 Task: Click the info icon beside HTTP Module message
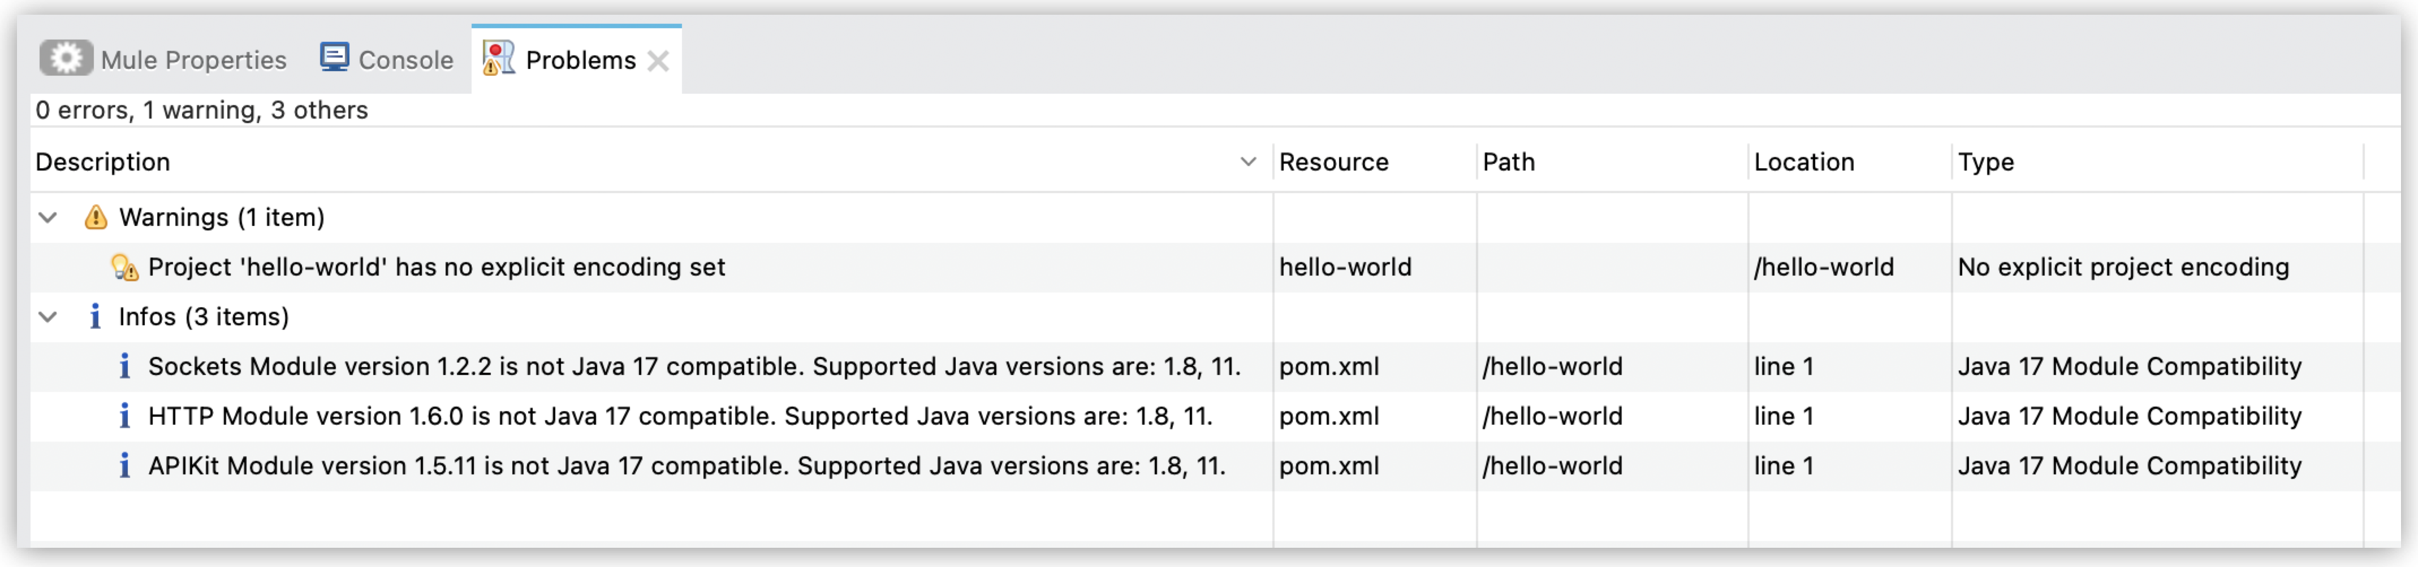125,416
